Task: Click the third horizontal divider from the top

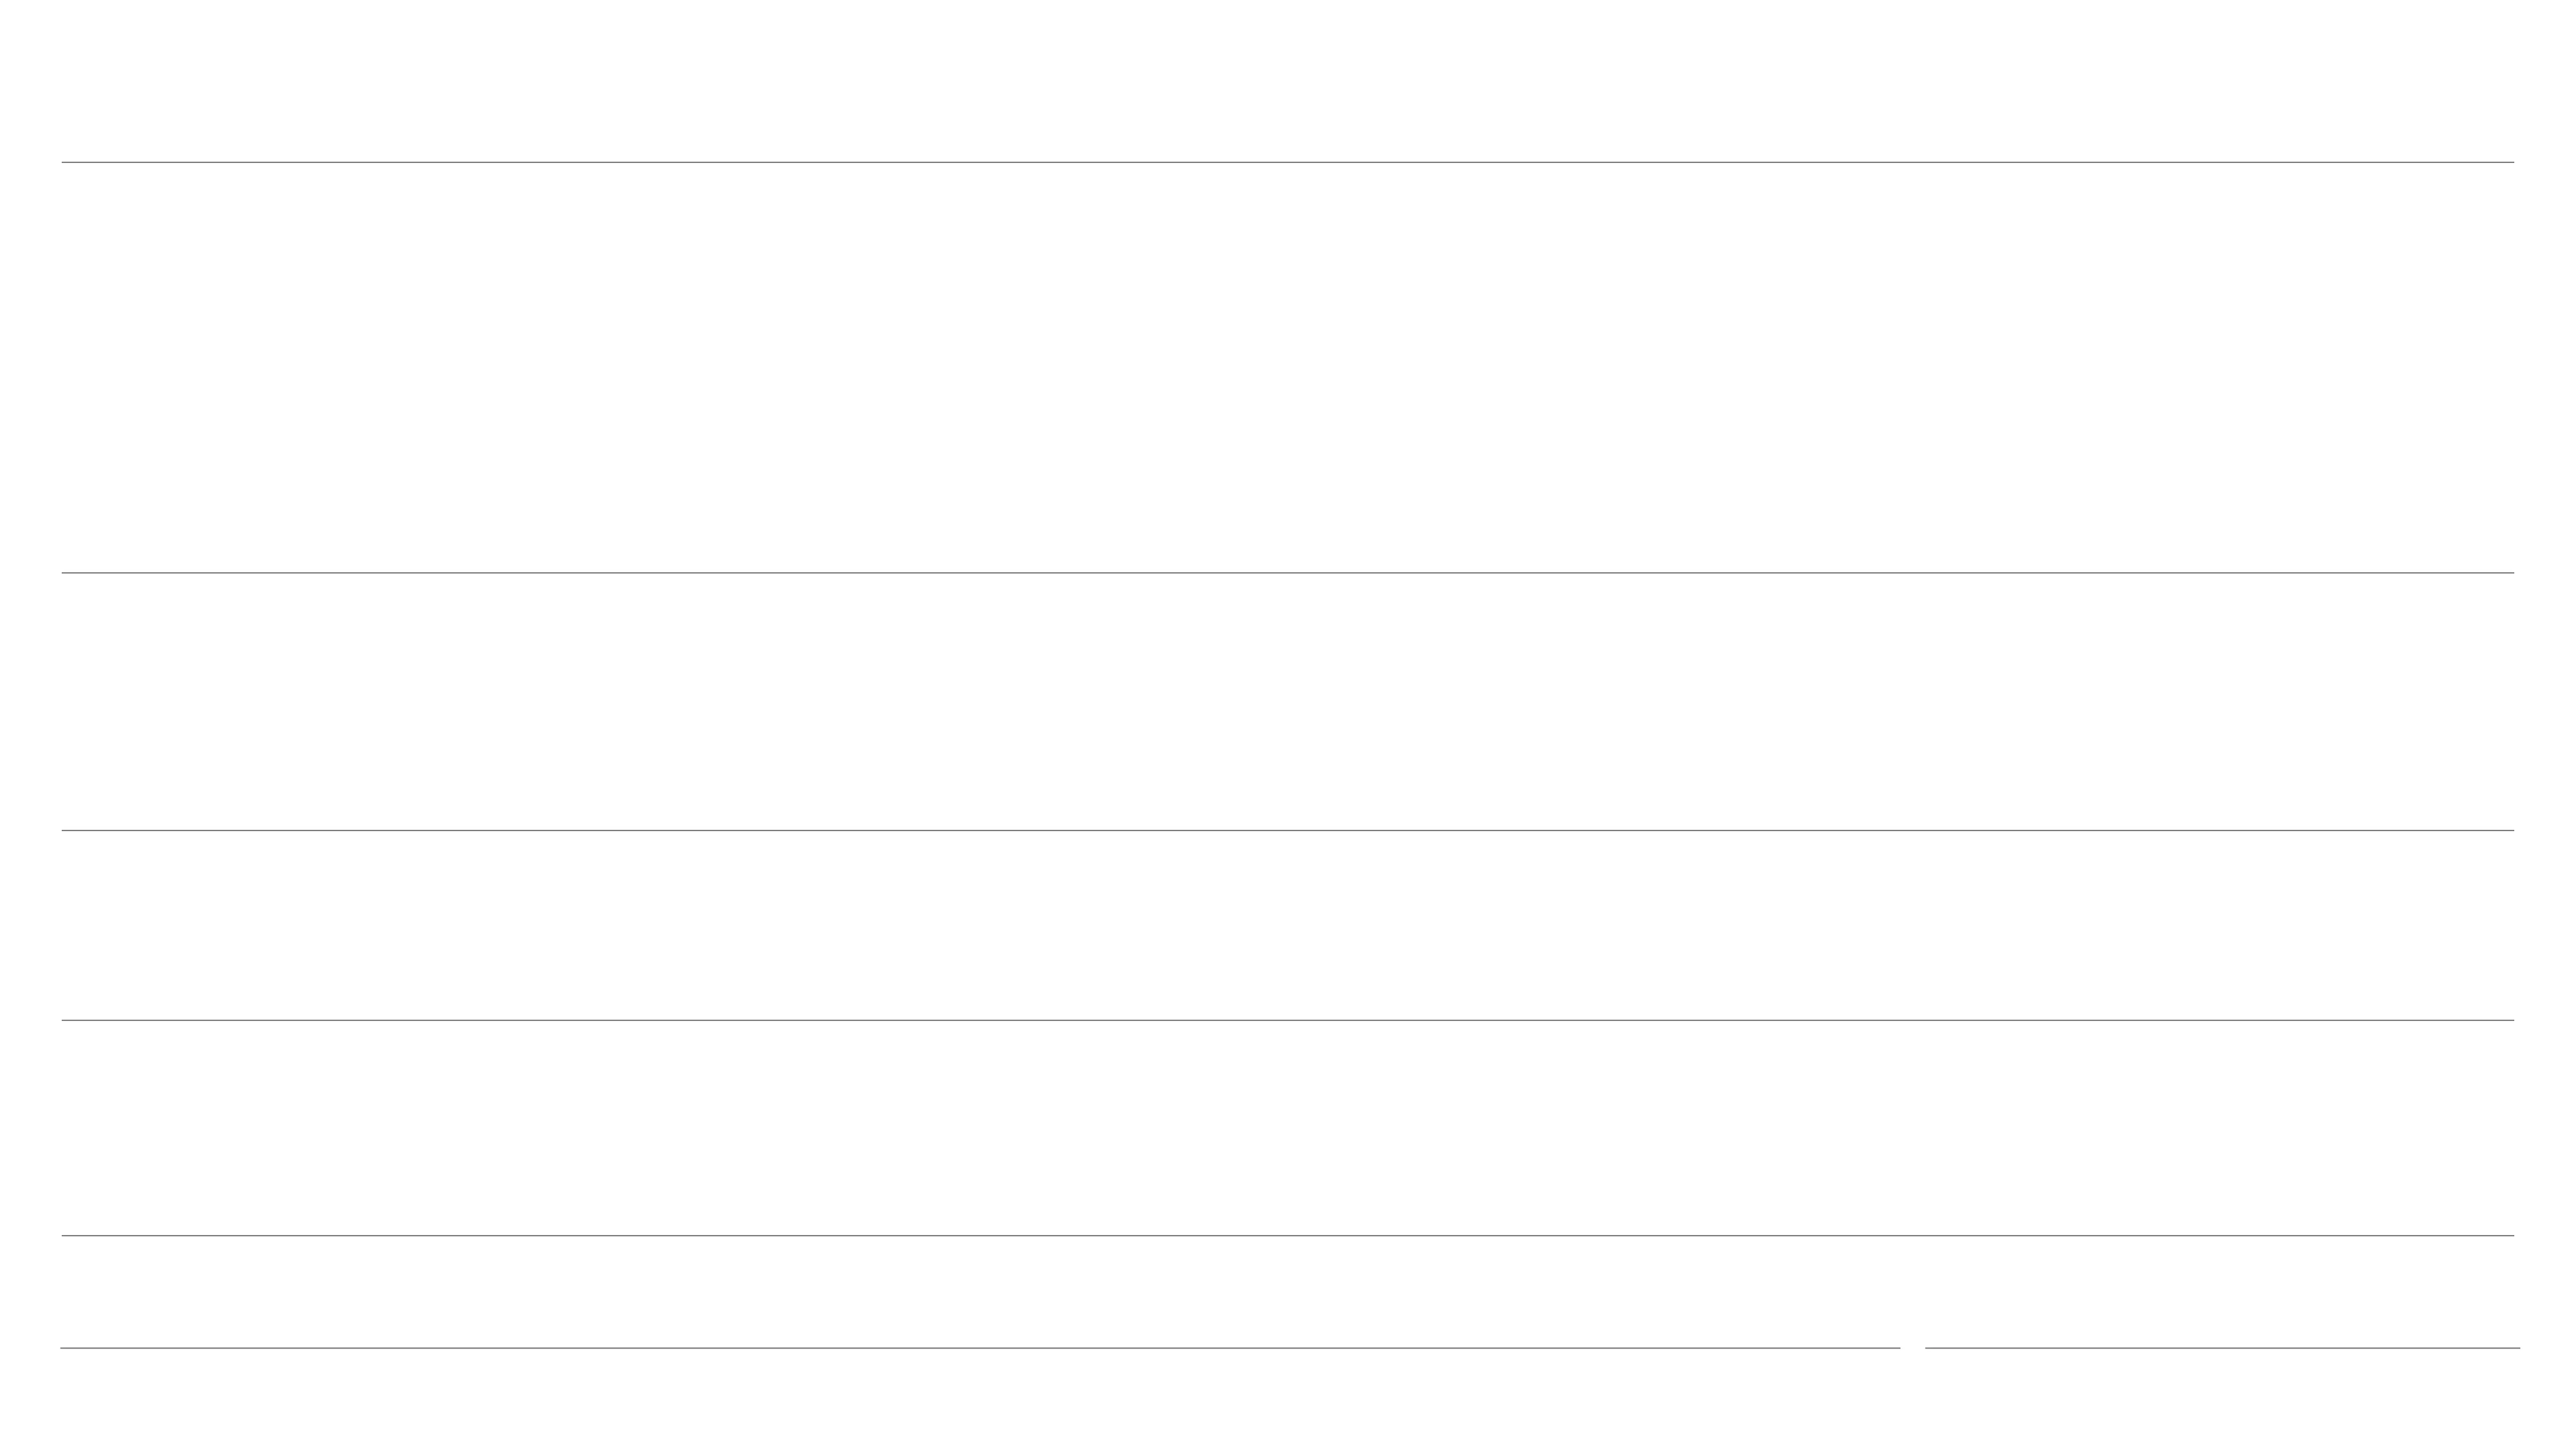Action: coord(1287,830)
